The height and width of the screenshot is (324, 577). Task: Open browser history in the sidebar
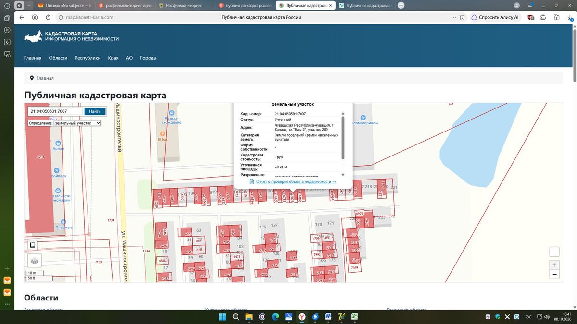point(7,6)
